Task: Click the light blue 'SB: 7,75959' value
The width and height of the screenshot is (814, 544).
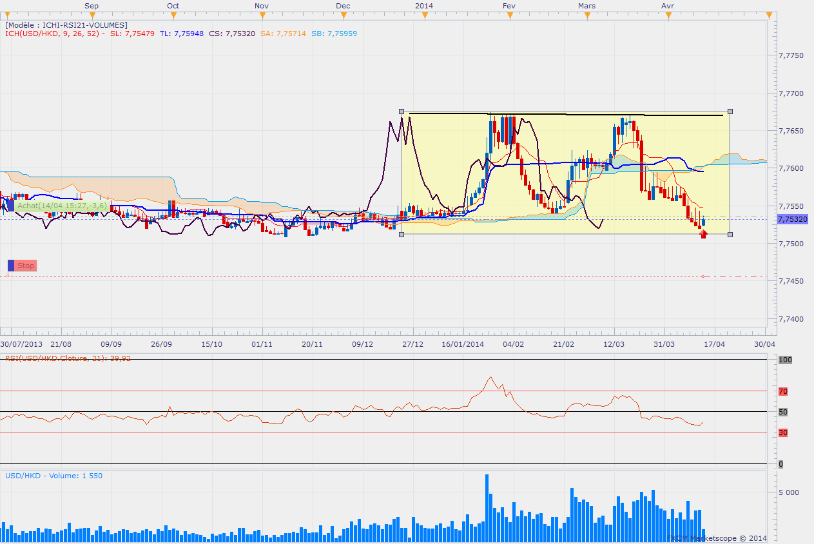Action: 334,34
